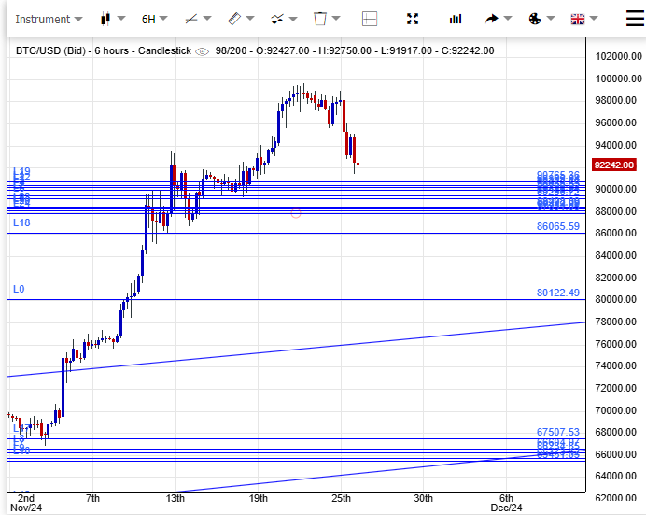
Task: Expand the line tool options arrow
Action: click(x=207, y=18)
